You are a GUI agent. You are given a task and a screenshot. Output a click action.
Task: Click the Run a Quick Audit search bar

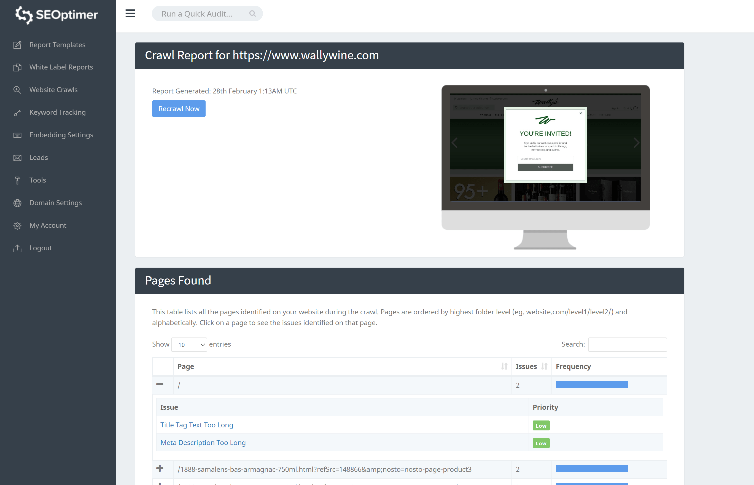[x=206, y=13]
